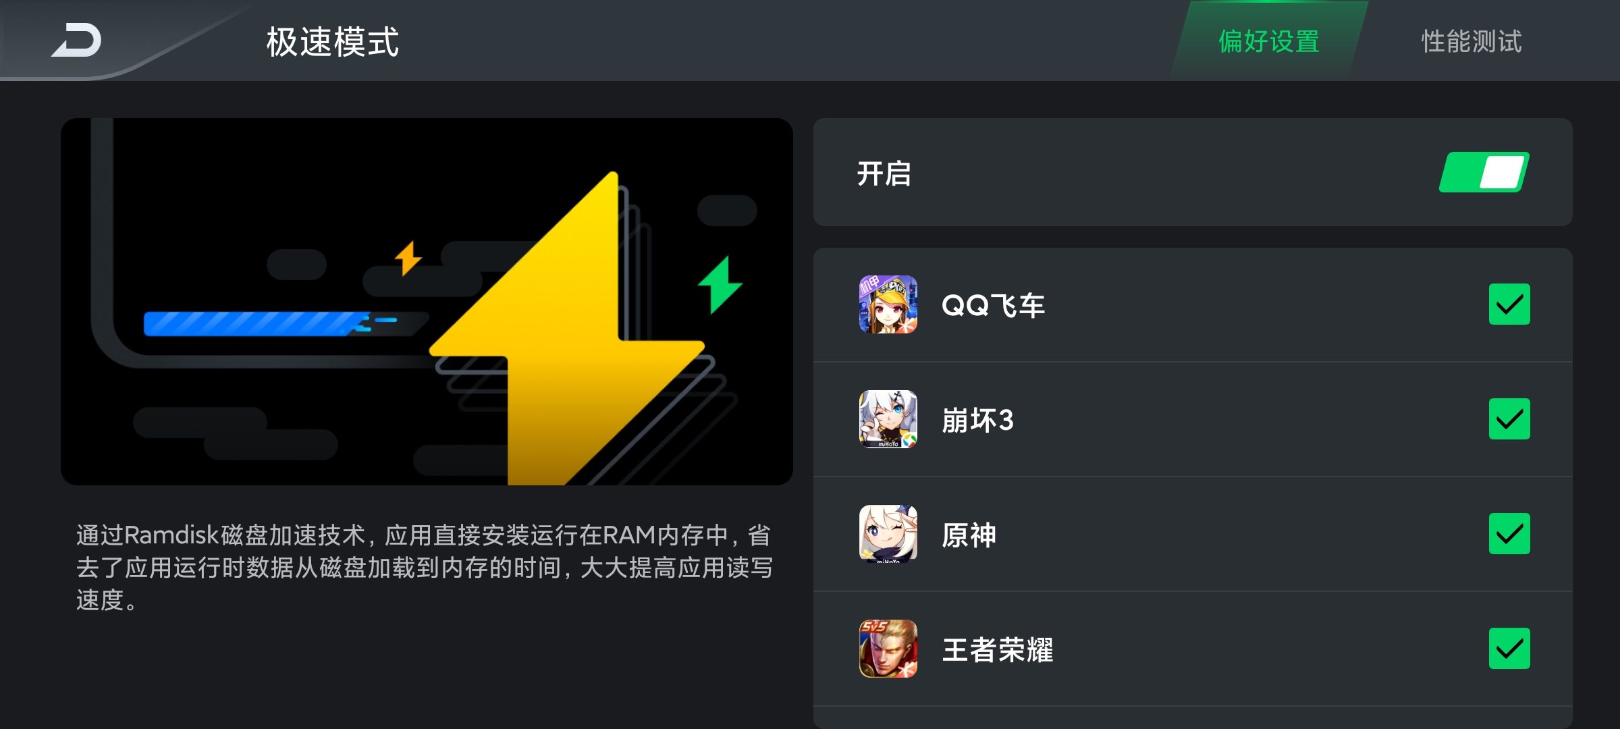Click the 原神 game icon
The height and width of the screenshot is (729, 1620).
click(888, 534)
